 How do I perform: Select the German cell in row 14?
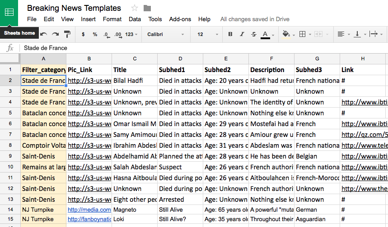point(317,210)
